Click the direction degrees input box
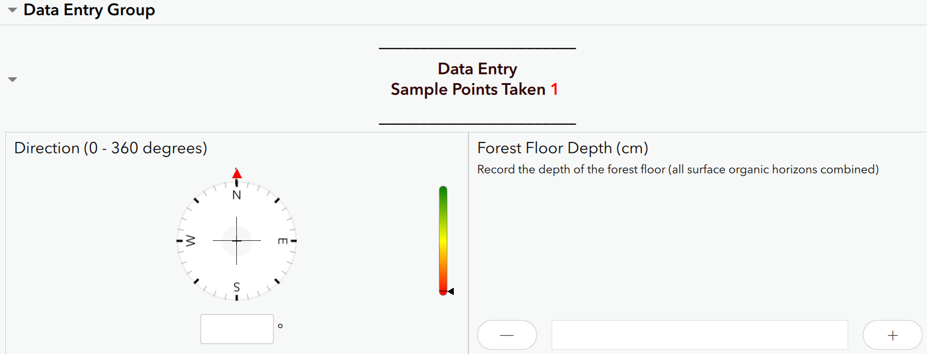This screenshot has width=927, height=354. (x=237, y=329)
